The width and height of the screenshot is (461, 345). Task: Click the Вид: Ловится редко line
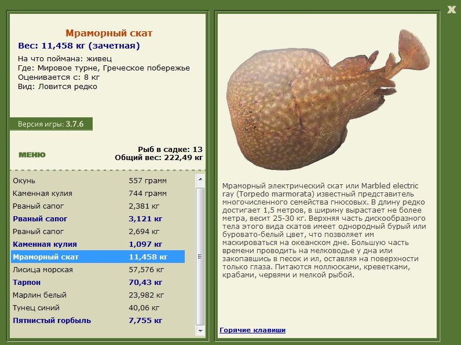coord(57,87)
